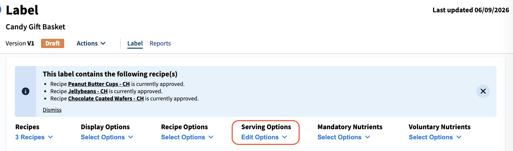Viewport: 513px width, 151px height.
Task: Switch to the Reports tab
Action: [x=160, y=43]
